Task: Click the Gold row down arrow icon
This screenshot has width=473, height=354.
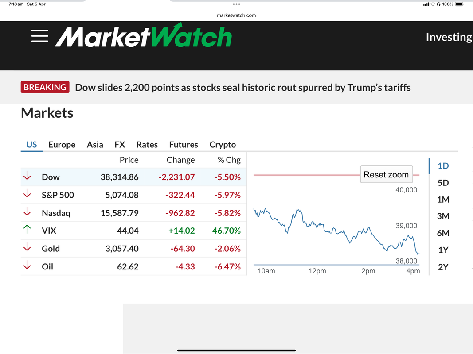Action: (x=27, y=247)
